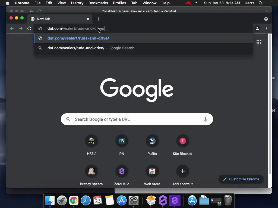The image size is (278, 208).
Task: Click the browser forward arrow
Action: pyautogui.click(x=21, y=28)
